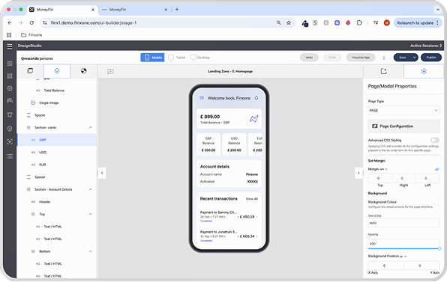The image size is (447, 282).
Task: Click the Visualize App button
Action: [361, 58]
